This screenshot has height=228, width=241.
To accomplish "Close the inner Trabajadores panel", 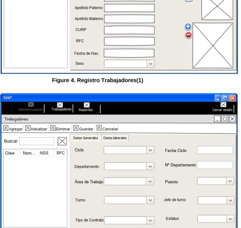I will pos(232,119).
